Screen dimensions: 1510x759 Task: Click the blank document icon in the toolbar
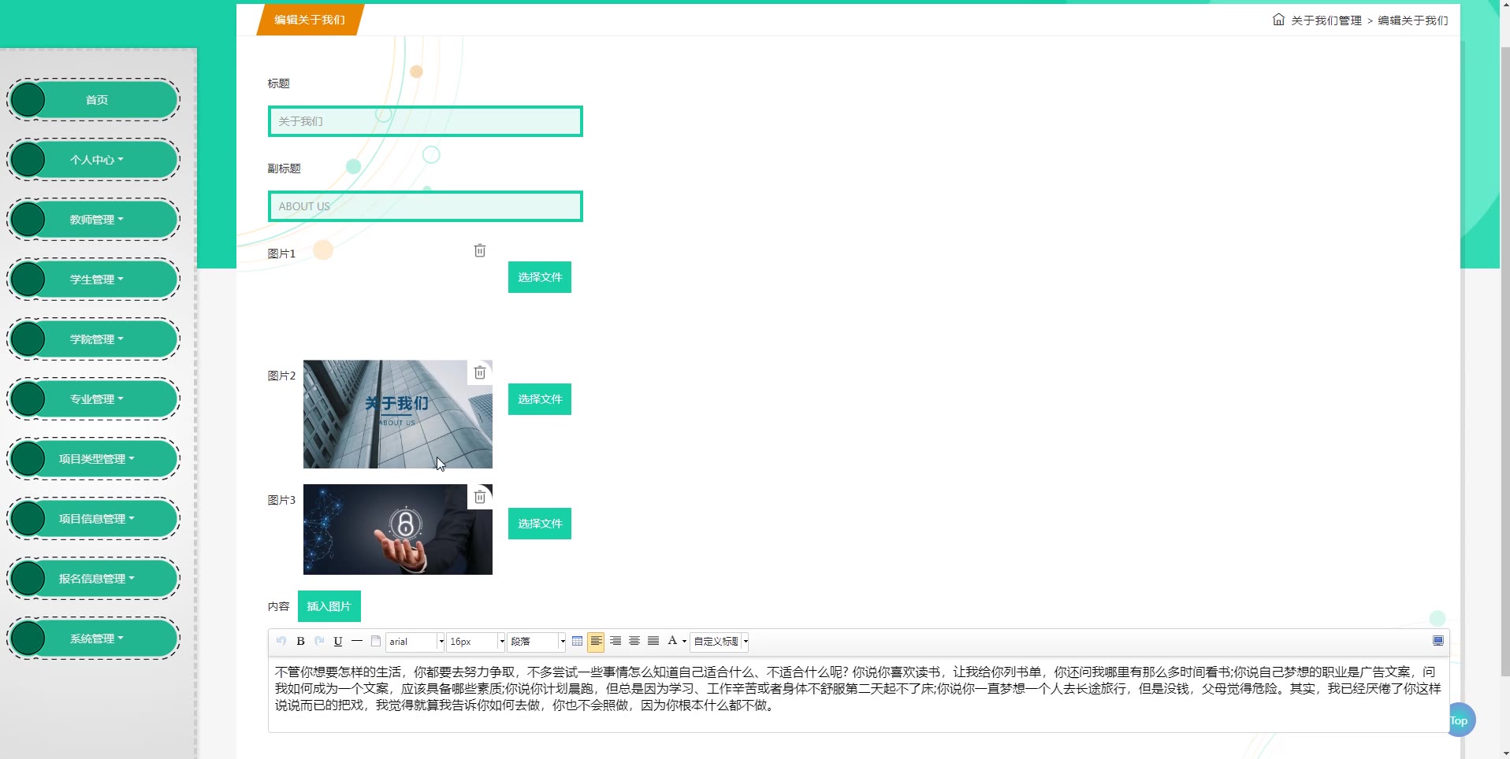click(x=376, y=641)
